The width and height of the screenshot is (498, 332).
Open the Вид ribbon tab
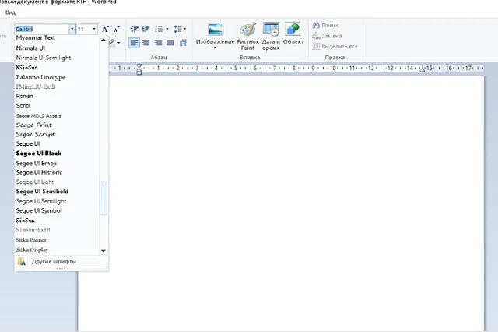pyautogui.click(x=9, y=13)
